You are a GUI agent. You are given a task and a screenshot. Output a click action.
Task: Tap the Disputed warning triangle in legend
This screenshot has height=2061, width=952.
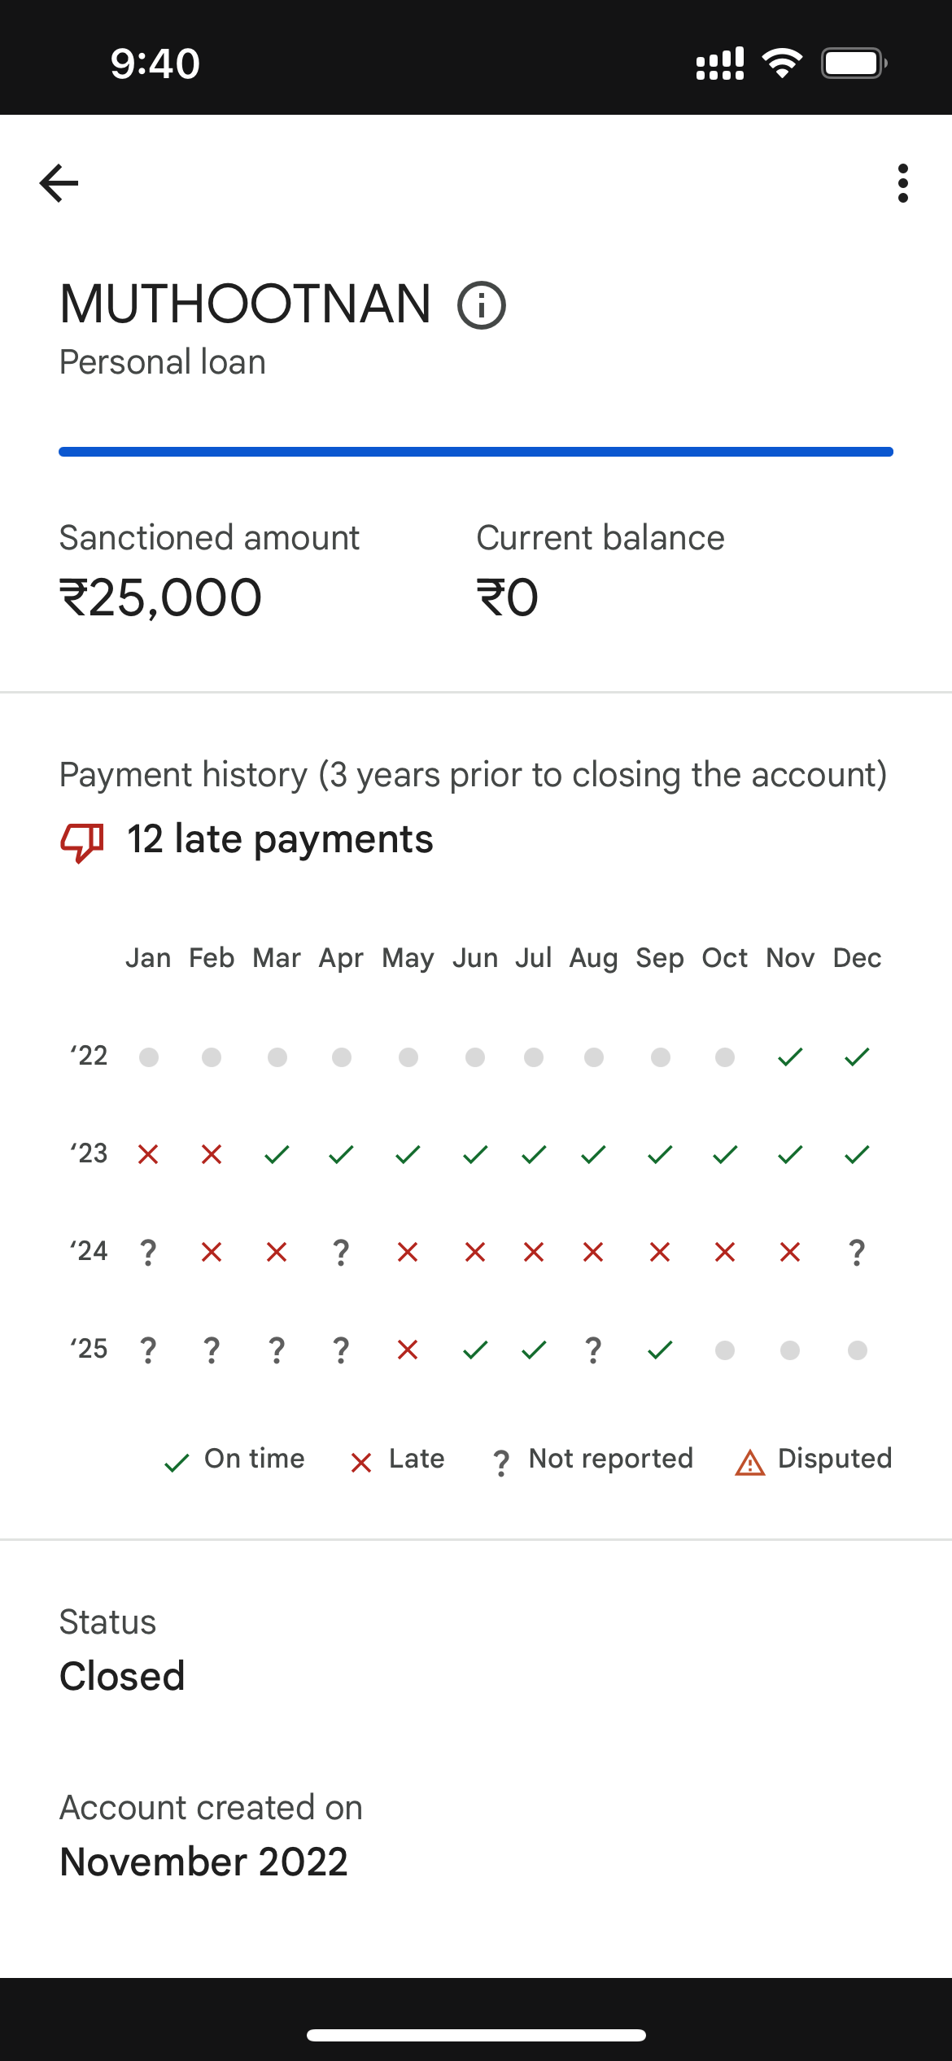(750, 1463)
